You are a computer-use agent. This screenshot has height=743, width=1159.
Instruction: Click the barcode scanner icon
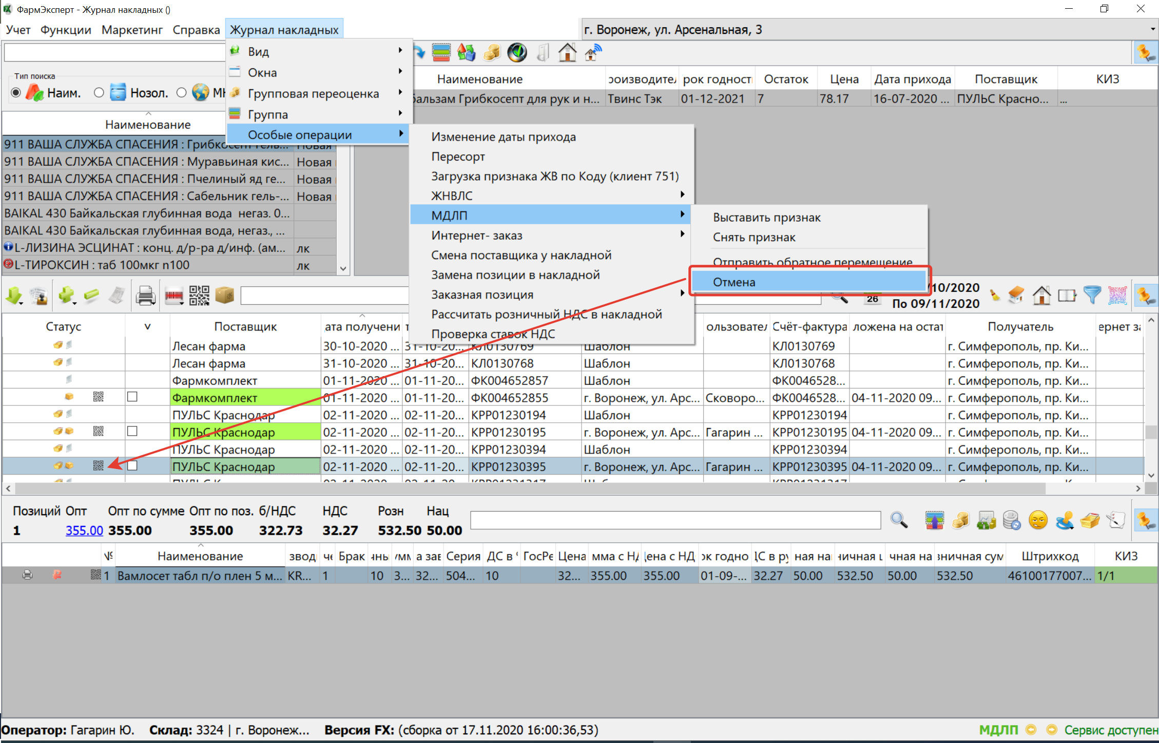[173, 296]
